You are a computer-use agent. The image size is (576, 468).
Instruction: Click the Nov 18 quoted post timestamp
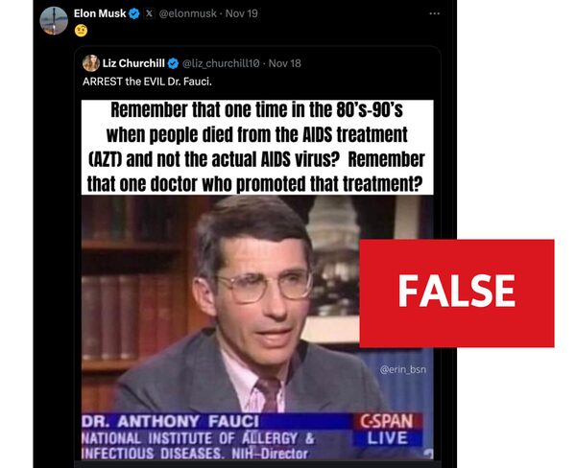[x=285, y=63]
